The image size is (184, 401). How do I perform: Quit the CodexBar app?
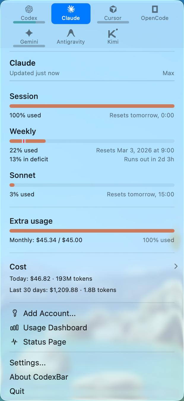[x=17, y=391]
